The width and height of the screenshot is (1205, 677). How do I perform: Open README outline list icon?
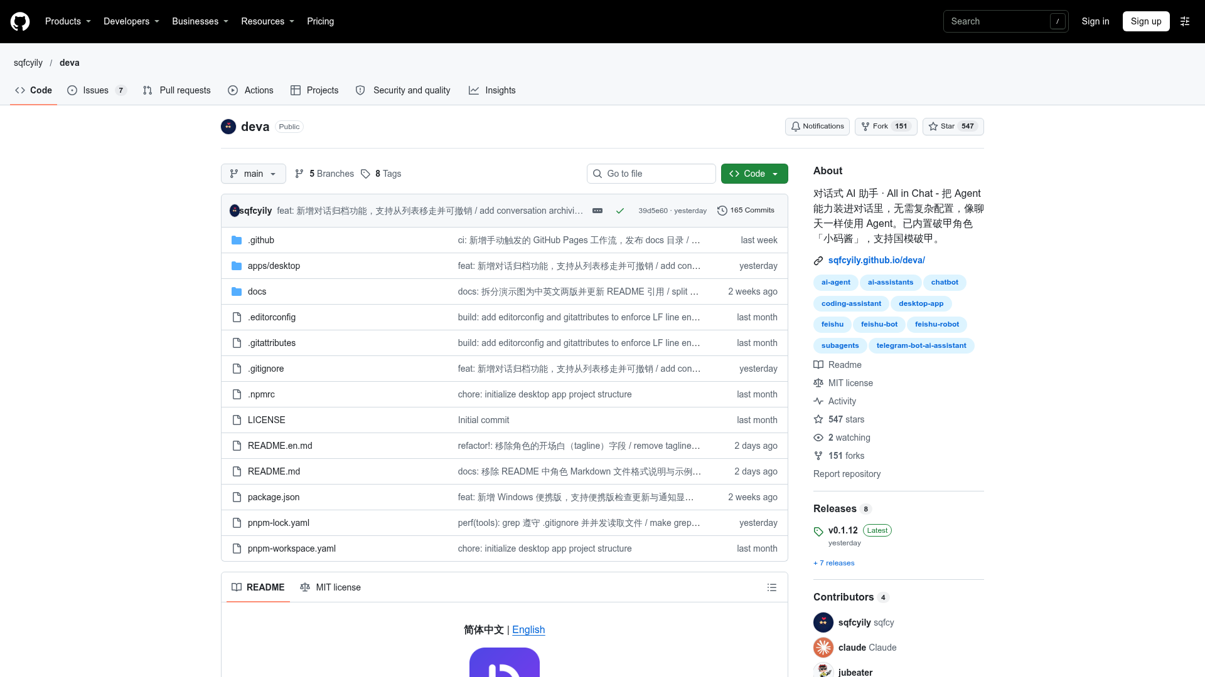772,587
